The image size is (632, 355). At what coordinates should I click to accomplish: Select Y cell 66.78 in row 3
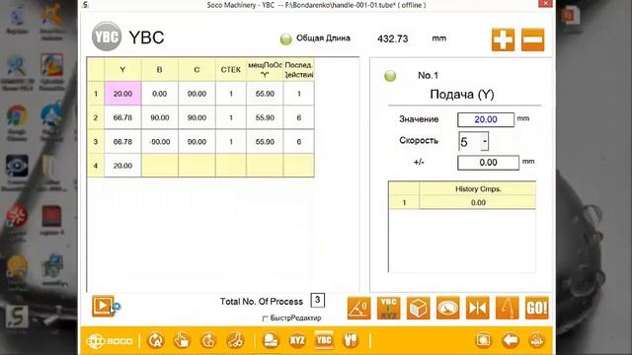point(122,142)
